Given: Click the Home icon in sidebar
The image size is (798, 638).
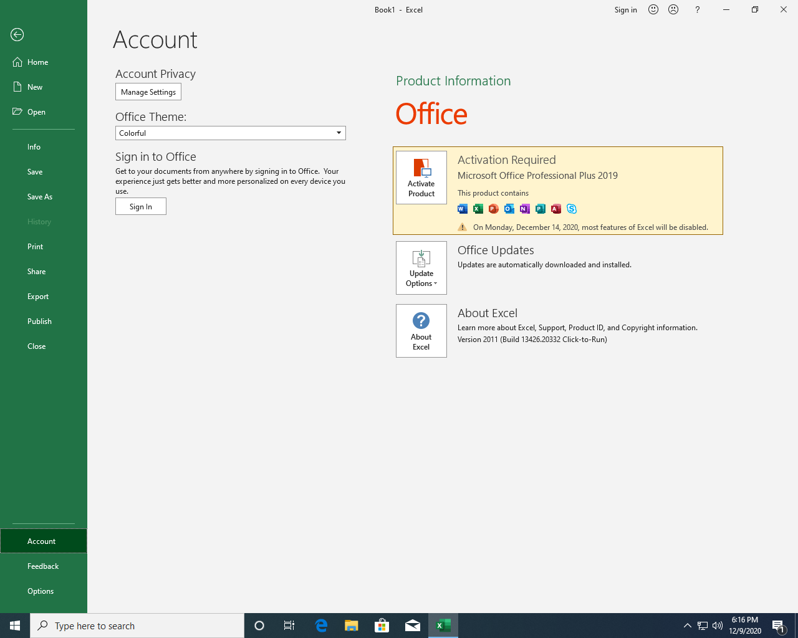Looking at the screenshot, I should click(17, 62).
